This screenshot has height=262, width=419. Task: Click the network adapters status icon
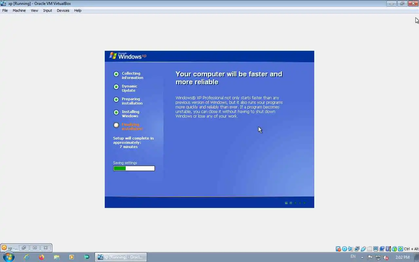click(357, 249)
